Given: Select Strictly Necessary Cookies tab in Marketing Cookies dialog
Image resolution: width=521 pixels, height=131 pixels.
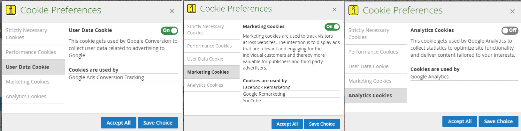Looking at the screenshot, I should click(205, 30).
